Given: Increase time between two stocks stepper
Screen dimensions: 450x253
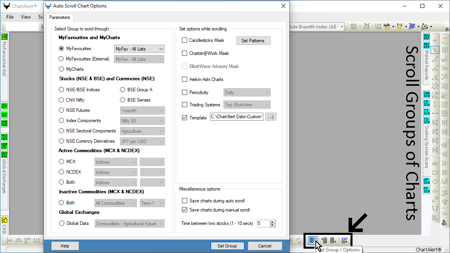Looking at the screenshot, I should (x=272, y=222).
